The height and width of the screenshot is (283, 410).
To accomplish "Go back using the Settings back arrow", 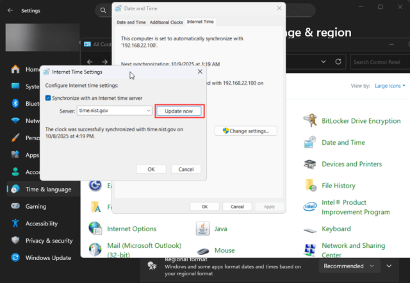I will (10, 10).
